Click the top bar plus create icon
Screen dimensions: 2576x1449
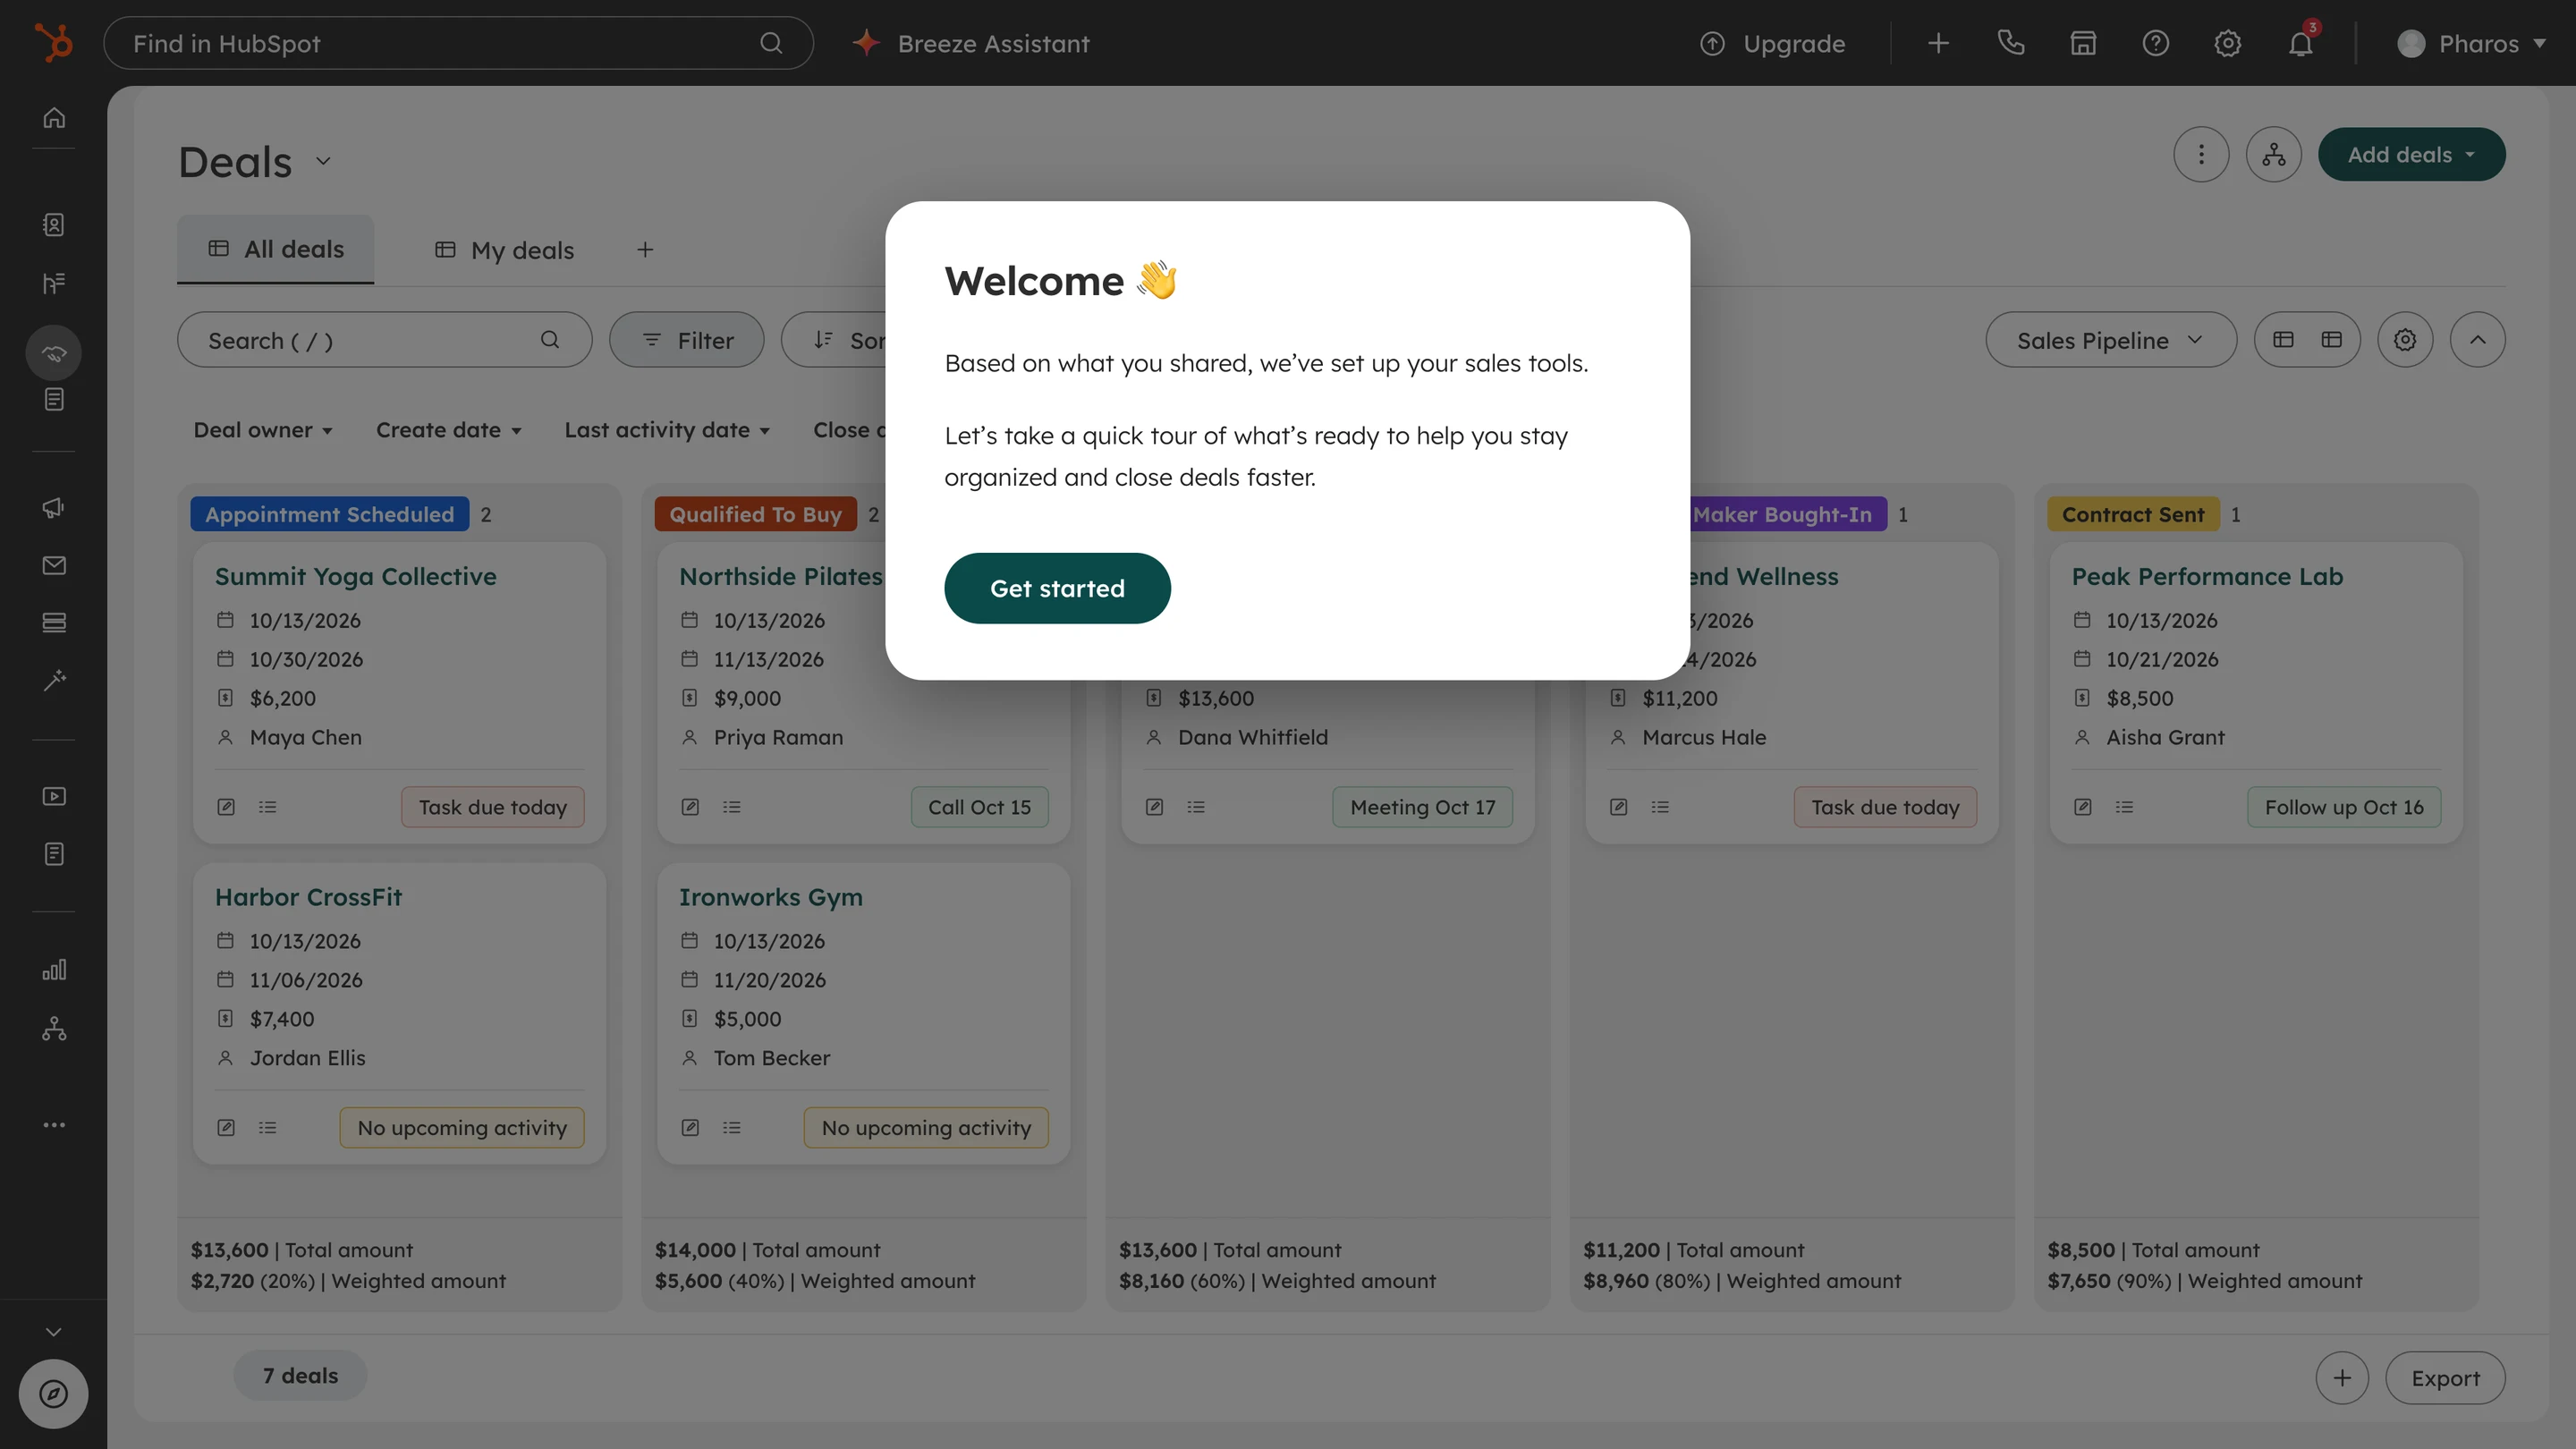1938,43
